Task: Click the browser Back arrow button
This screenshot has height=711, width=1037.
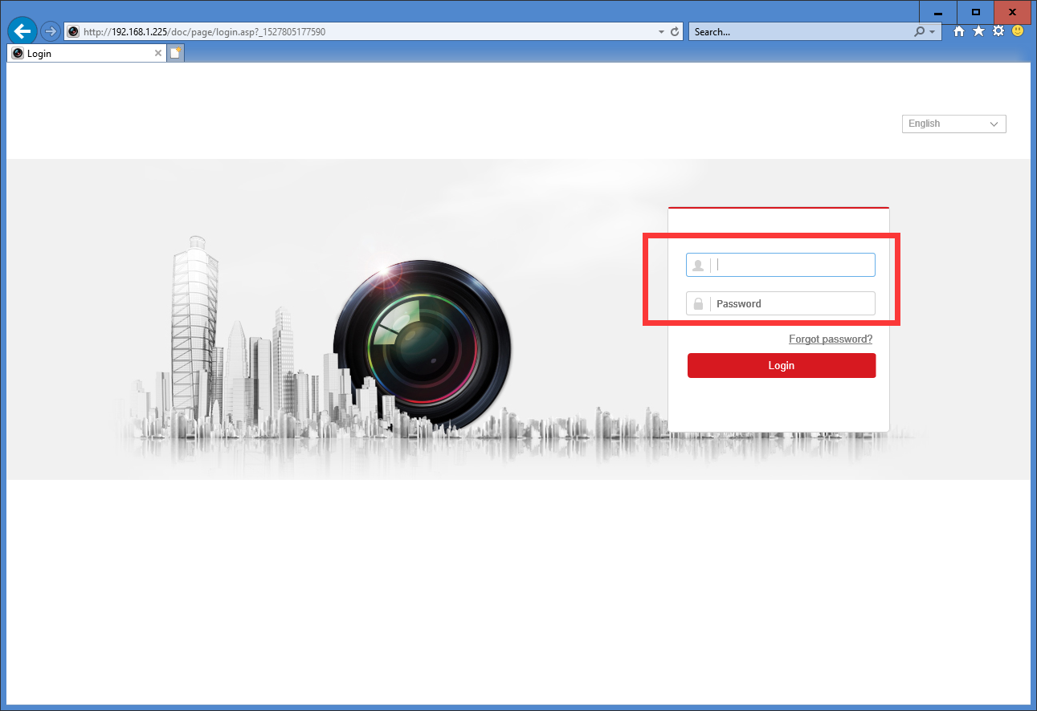Action: coord(22,31)
